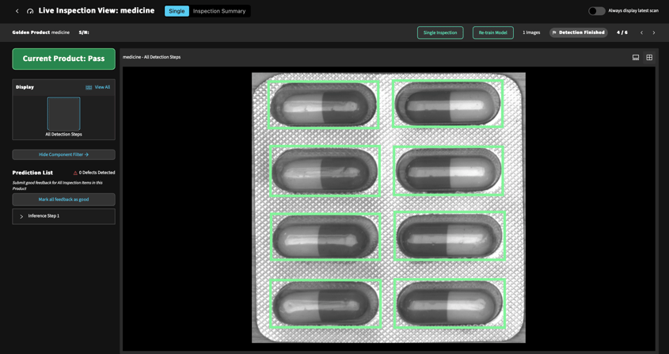The width and height of the screenshot is (669, 354).
Task: Open the Inspection Summary tab
Action: click(x=219, y=11)
